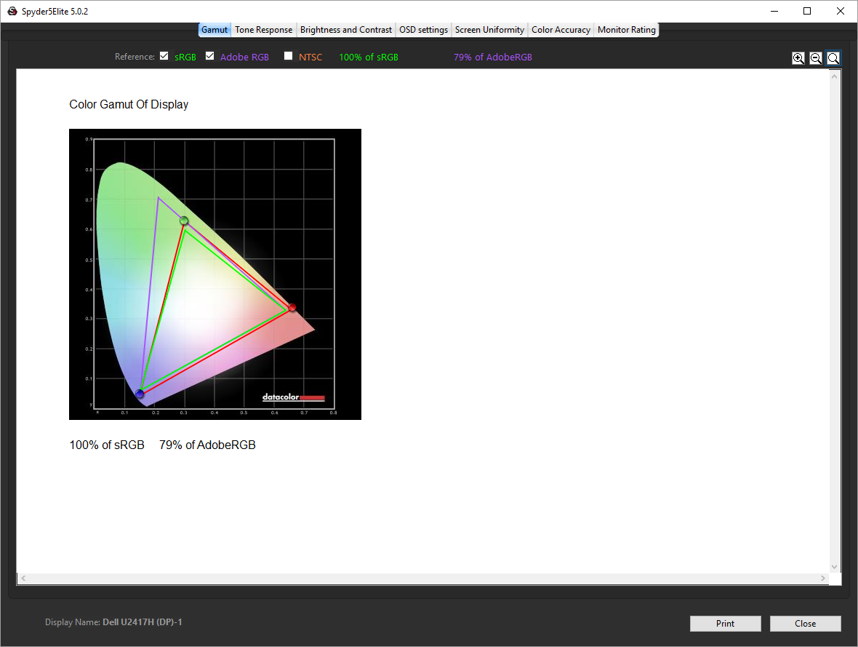Click the datacolor logo in the chart

pyautogui.click(x=293, y=397)
